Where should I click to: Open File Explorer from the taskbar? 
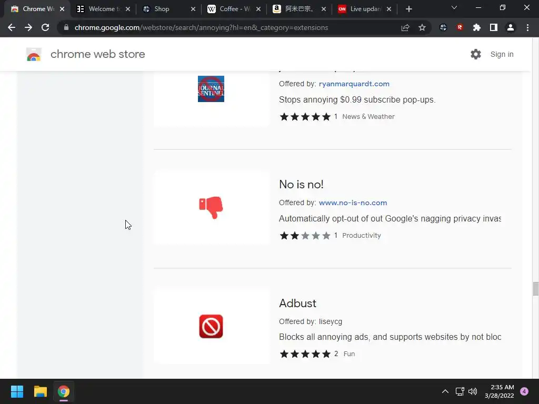pos(40,391)
